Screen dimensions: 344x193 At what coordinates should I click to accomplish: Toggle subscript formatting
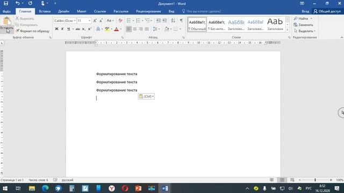point(84,29)
